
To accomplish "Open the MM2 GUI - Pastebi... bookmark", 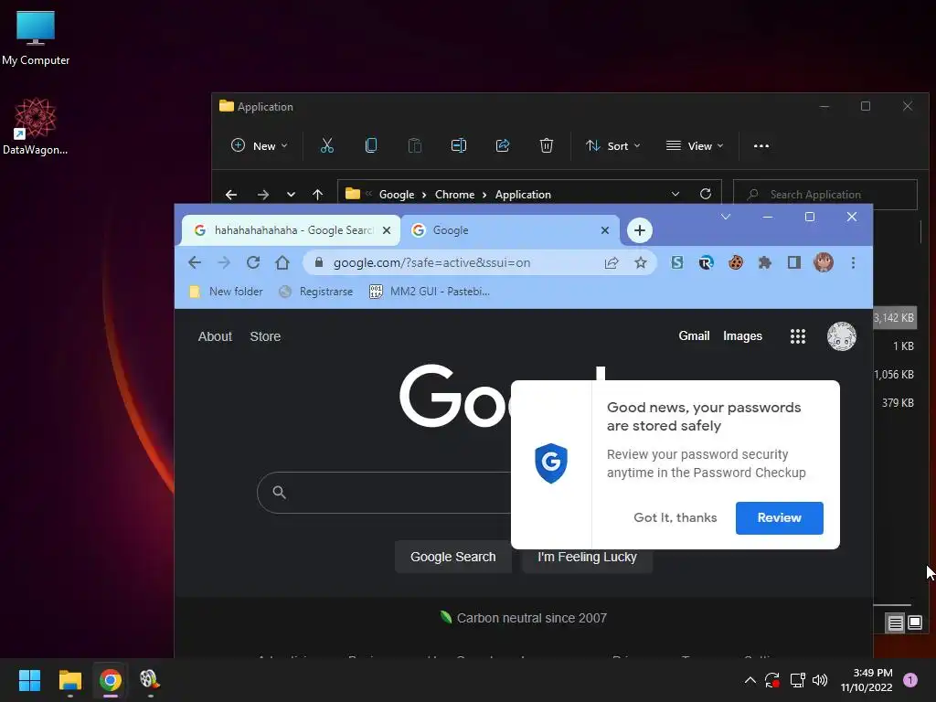I will tap(430, 292).
